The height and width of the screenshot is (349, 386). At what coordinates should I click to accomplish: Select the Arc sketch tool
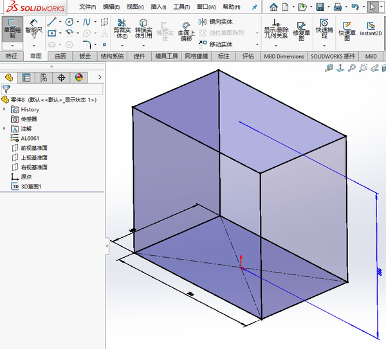pyautogui.click(x=69, y=33)
